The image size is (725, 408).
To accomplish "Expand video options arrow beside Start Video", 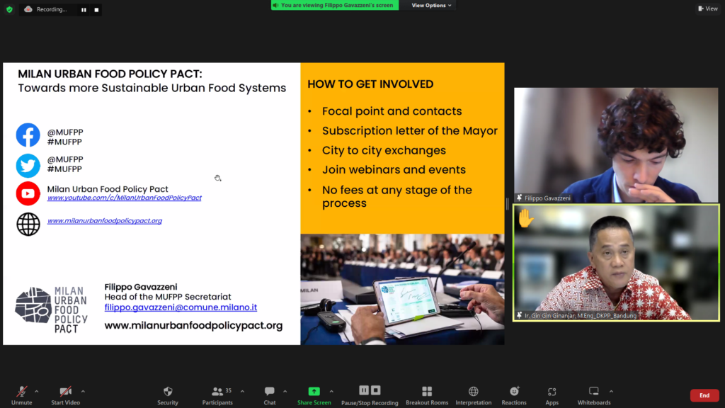I will tap(83, 391).
